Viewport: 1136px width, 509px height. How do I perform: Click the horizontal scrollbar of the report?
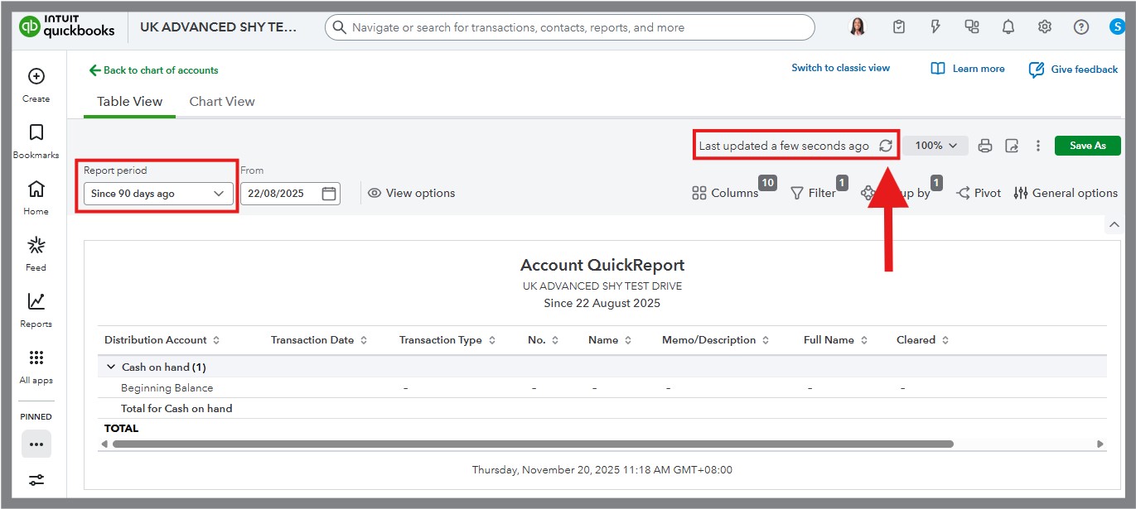[533, 444]
